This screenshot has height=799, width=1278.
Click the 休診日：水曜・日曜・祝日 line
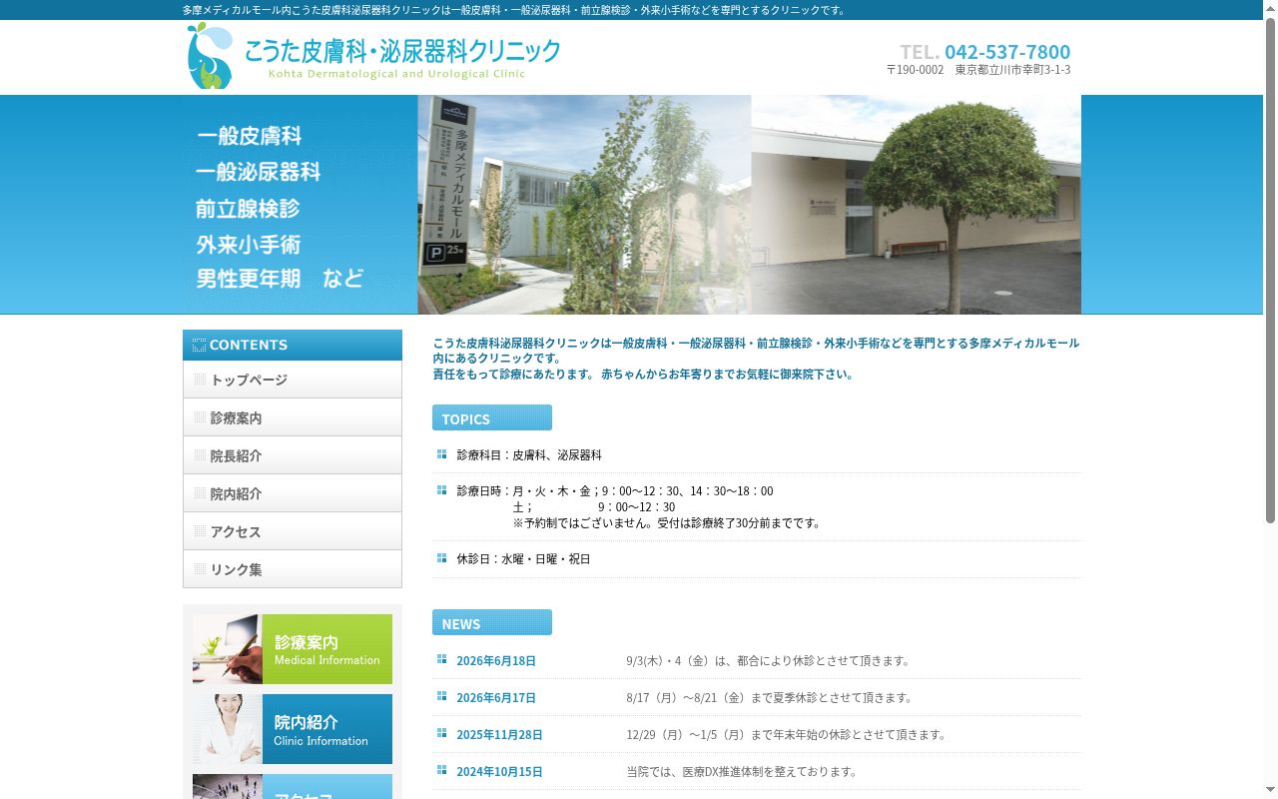coord(523,559)
